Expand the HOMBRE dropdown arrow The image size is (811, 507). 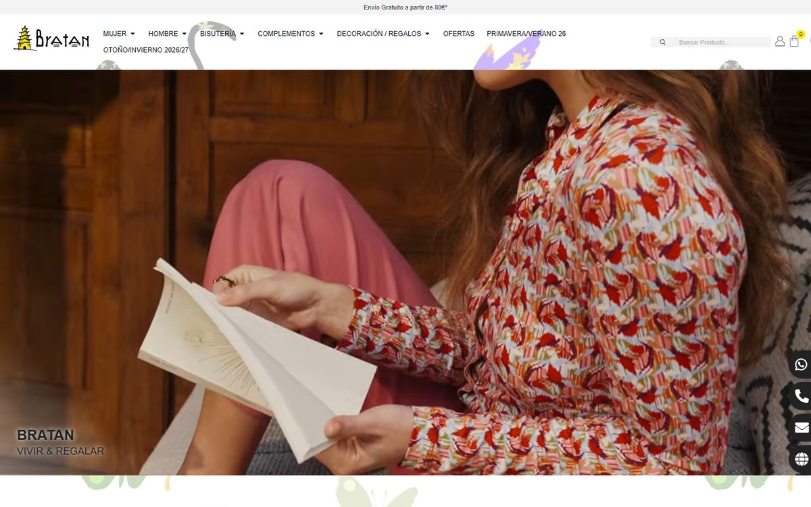point(184,34)
